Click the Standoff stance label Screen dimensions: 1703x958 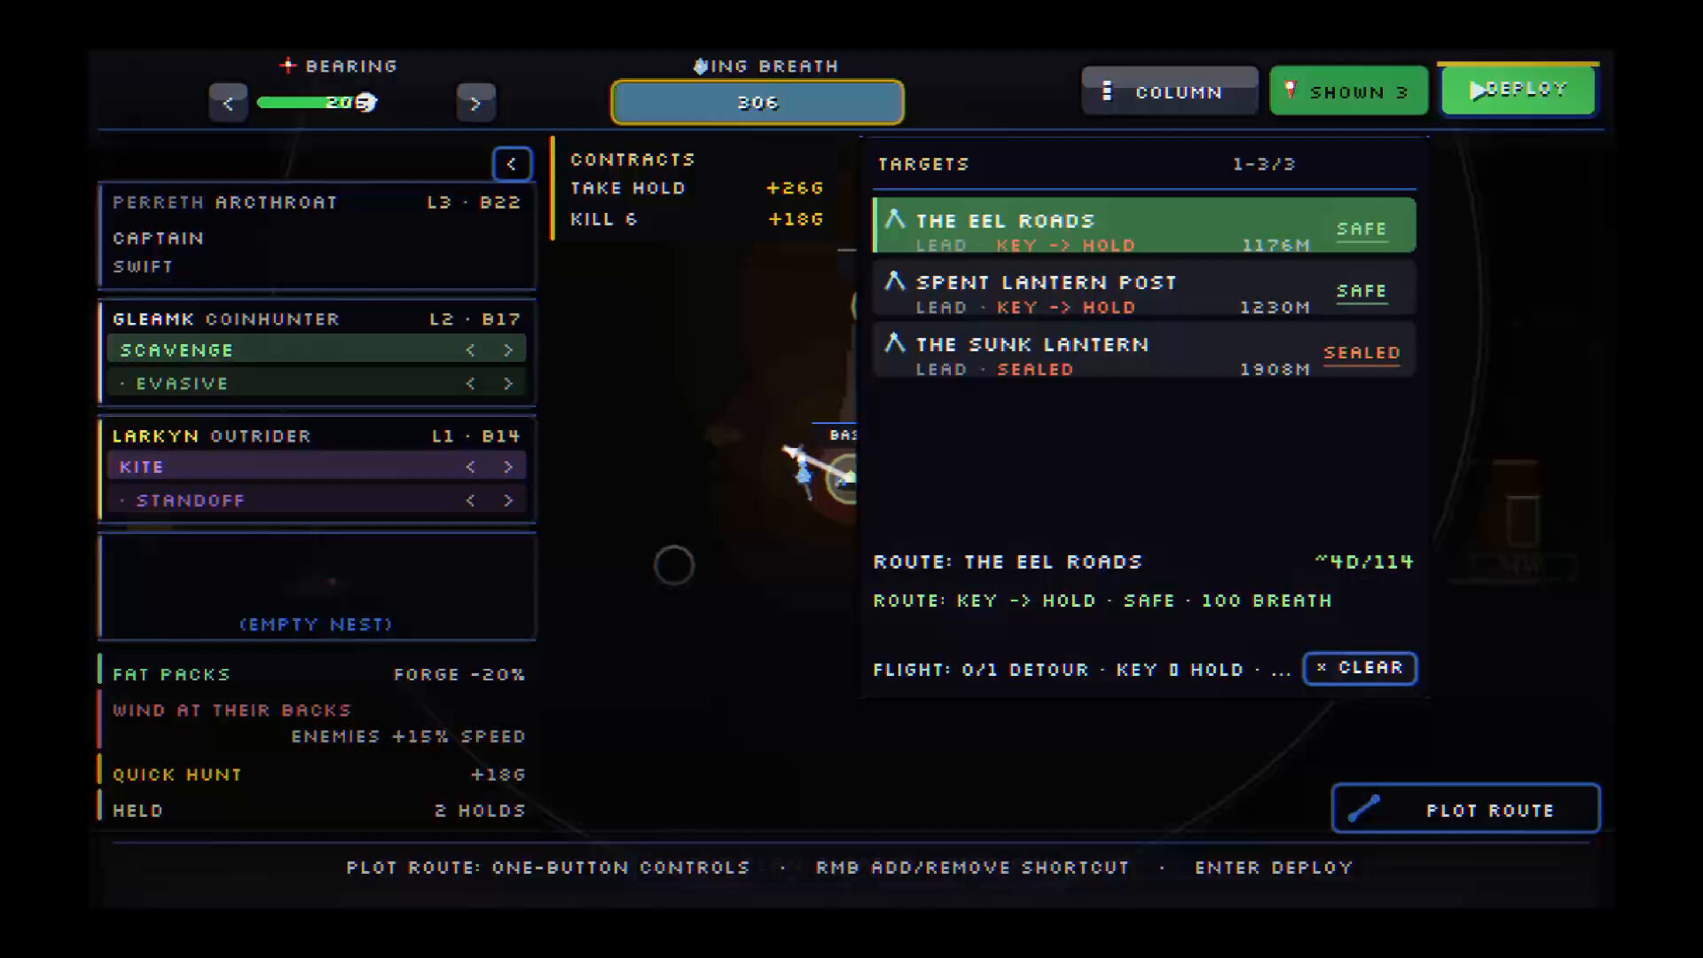click(190, 500)
